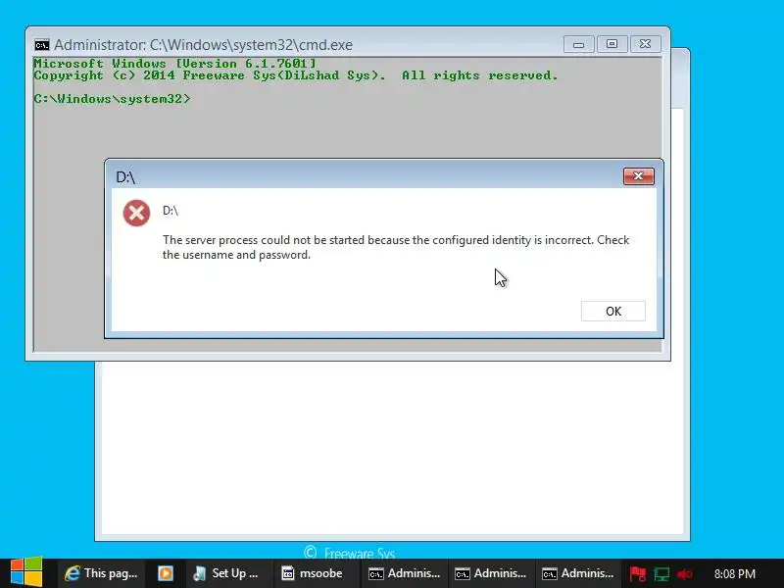
Task: Open the network tray icon
Action: coord(661,574)
